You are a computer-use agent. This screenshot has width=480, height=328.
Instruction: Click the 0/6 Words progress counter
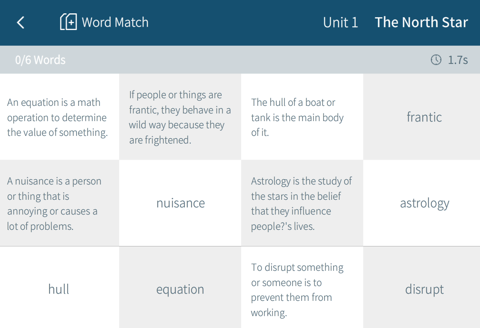(41, 60)
